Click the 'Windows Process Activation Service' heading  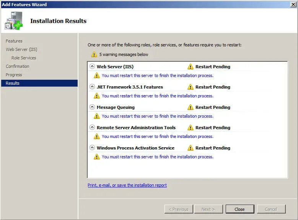click(135, 148)
